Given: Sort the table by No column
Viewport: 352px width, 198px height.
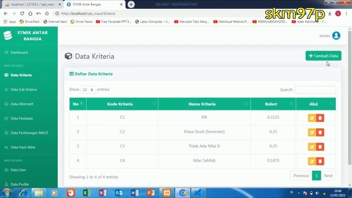Looking at the screenshot, I should [78, 104].
